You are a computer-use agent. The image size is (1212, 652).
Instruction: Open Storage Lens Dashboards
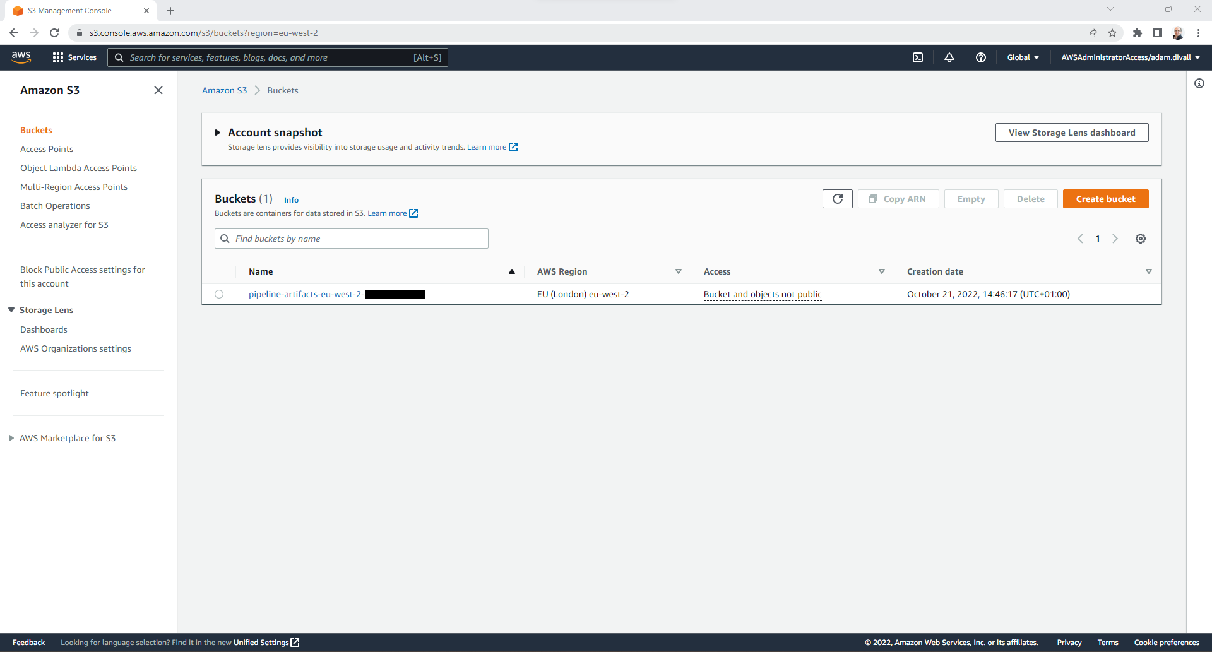click(x=44, y=329)
